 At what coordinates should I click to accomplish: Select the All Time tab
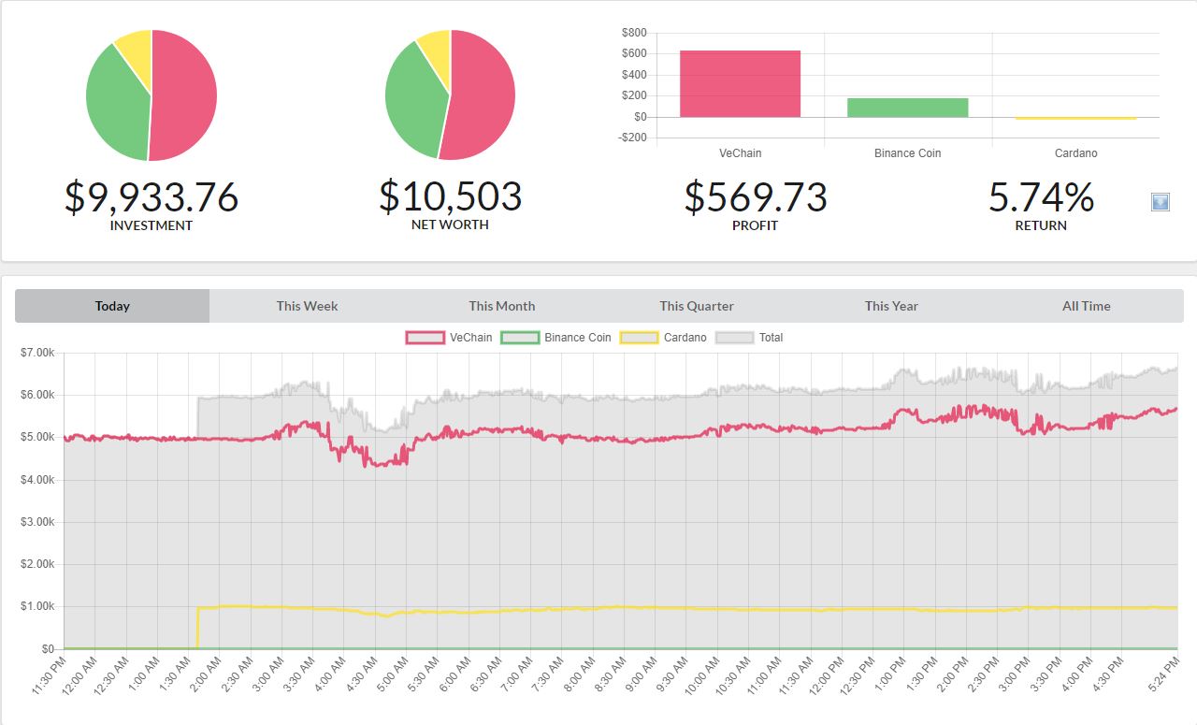point(1087,306)
